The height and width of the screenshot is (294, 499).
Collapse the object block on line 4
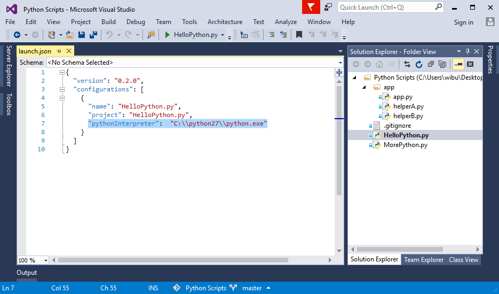pyautogui.click(x=62, y=98)
